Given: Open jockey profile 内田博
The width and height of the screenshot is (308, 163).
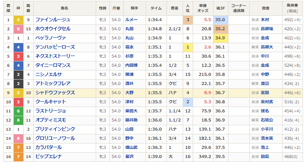Looking at the screenshot, I should pyautogui.click(x=132, y=66).
